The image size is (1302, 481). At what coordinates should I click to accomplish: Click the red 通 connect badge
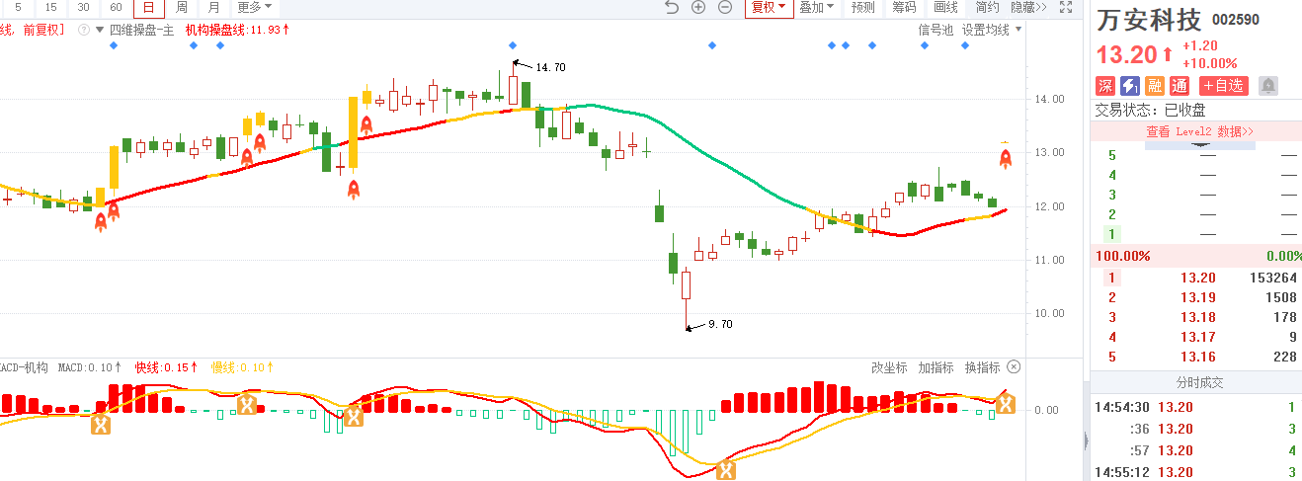tap(1180, 86)
